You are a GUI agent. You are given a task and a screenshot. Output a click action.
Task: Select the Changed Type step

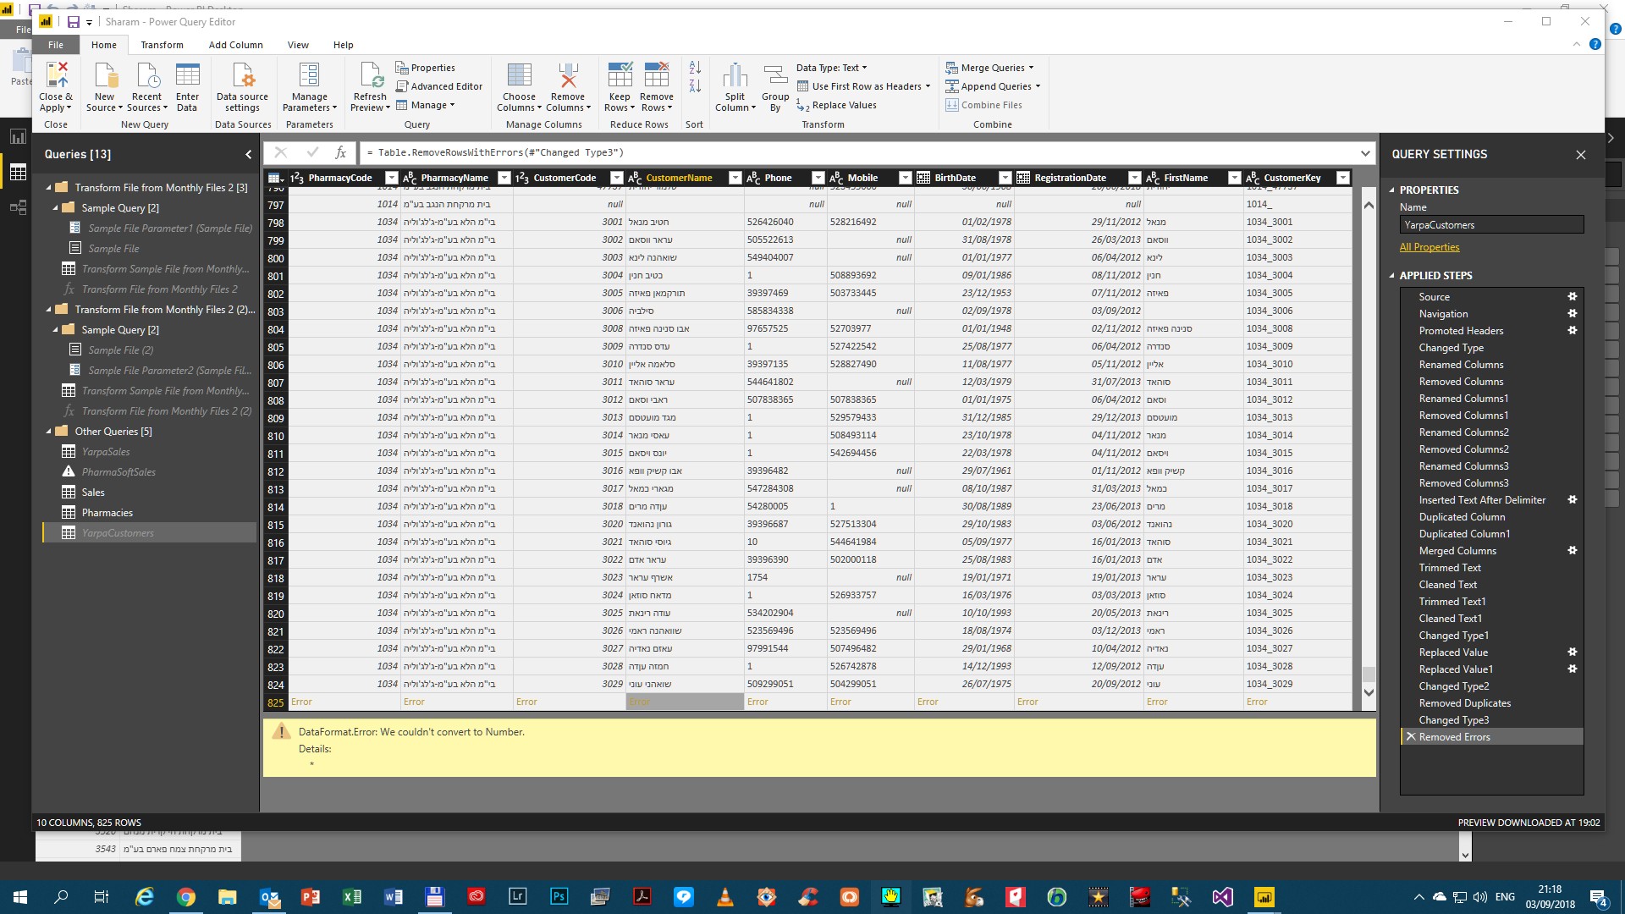coord(1451,348)
